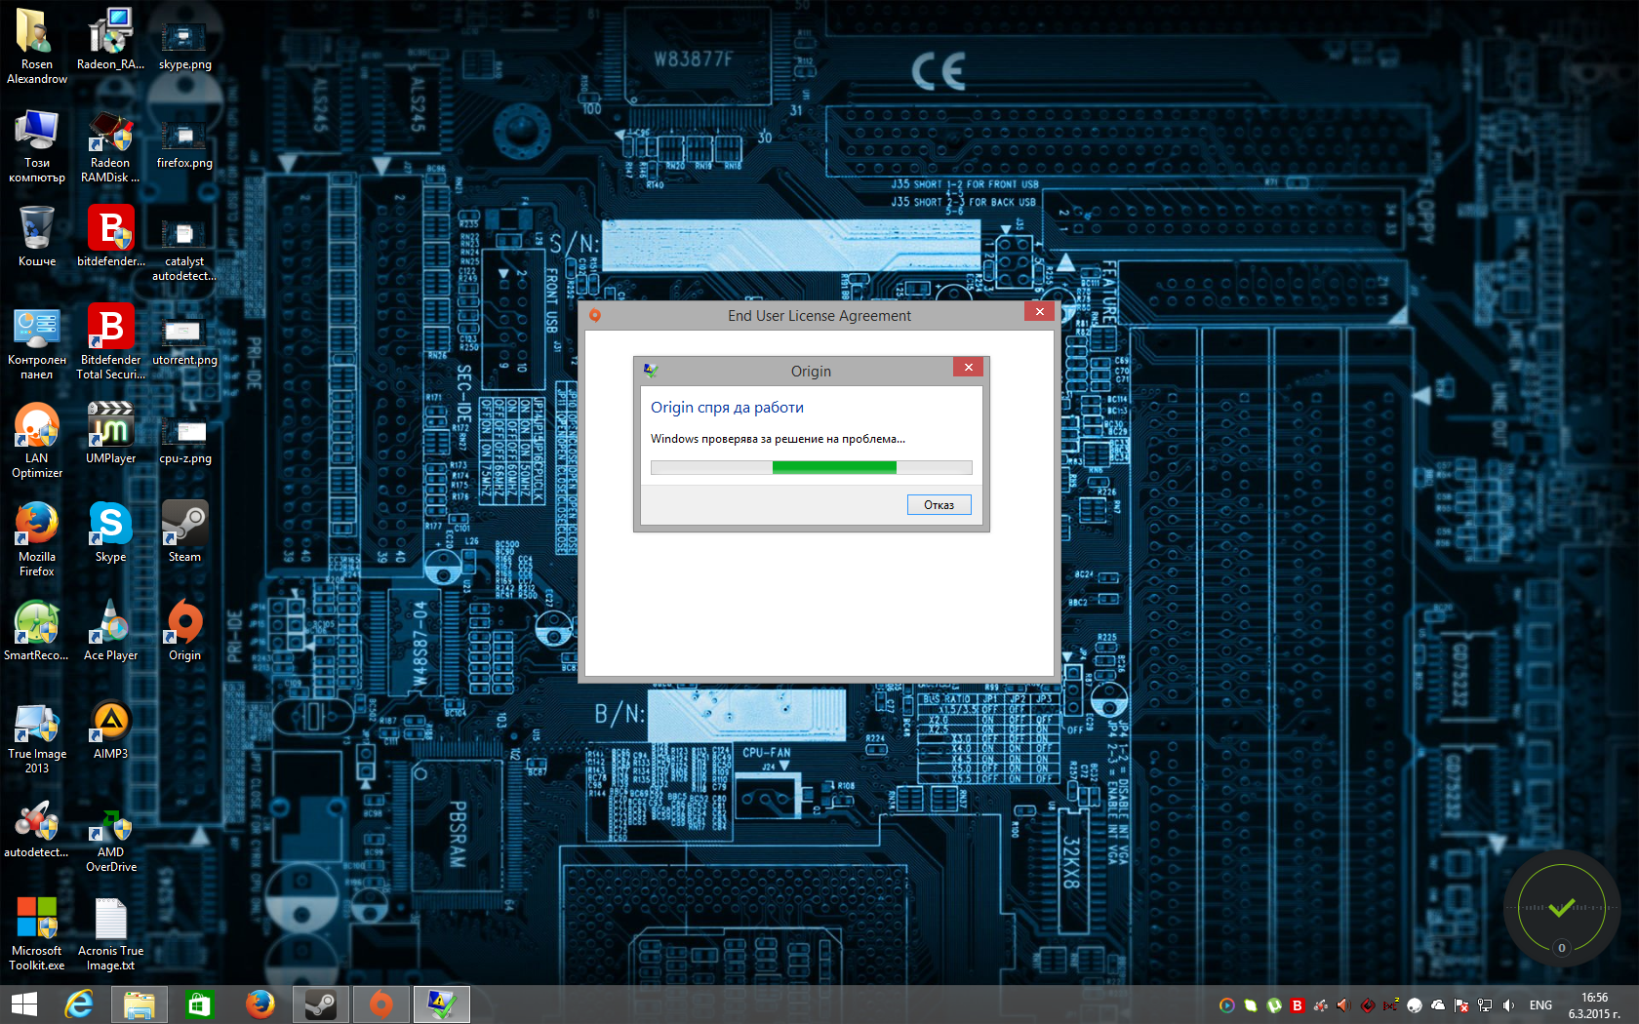The height and width of the screenshot is (1024, 1639).
Task: Click the End User License Agreement title bar
Action: pyautogui.click(x=819, y=315)
